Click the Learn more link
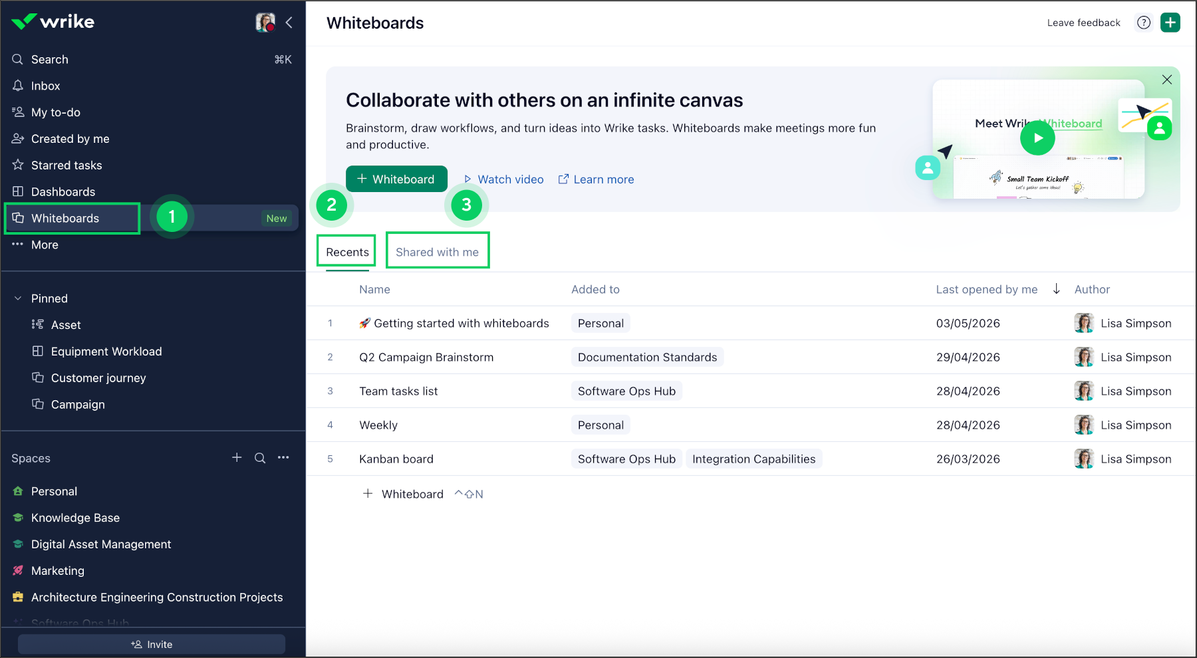Screen dimensions: 1197x658 click(596, 179)
